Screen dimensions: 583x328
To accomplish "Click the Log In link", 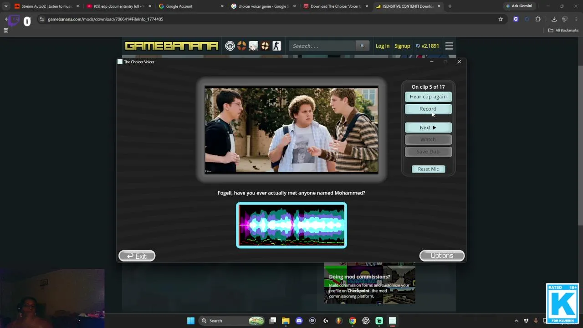I will (x=383, y=46).
